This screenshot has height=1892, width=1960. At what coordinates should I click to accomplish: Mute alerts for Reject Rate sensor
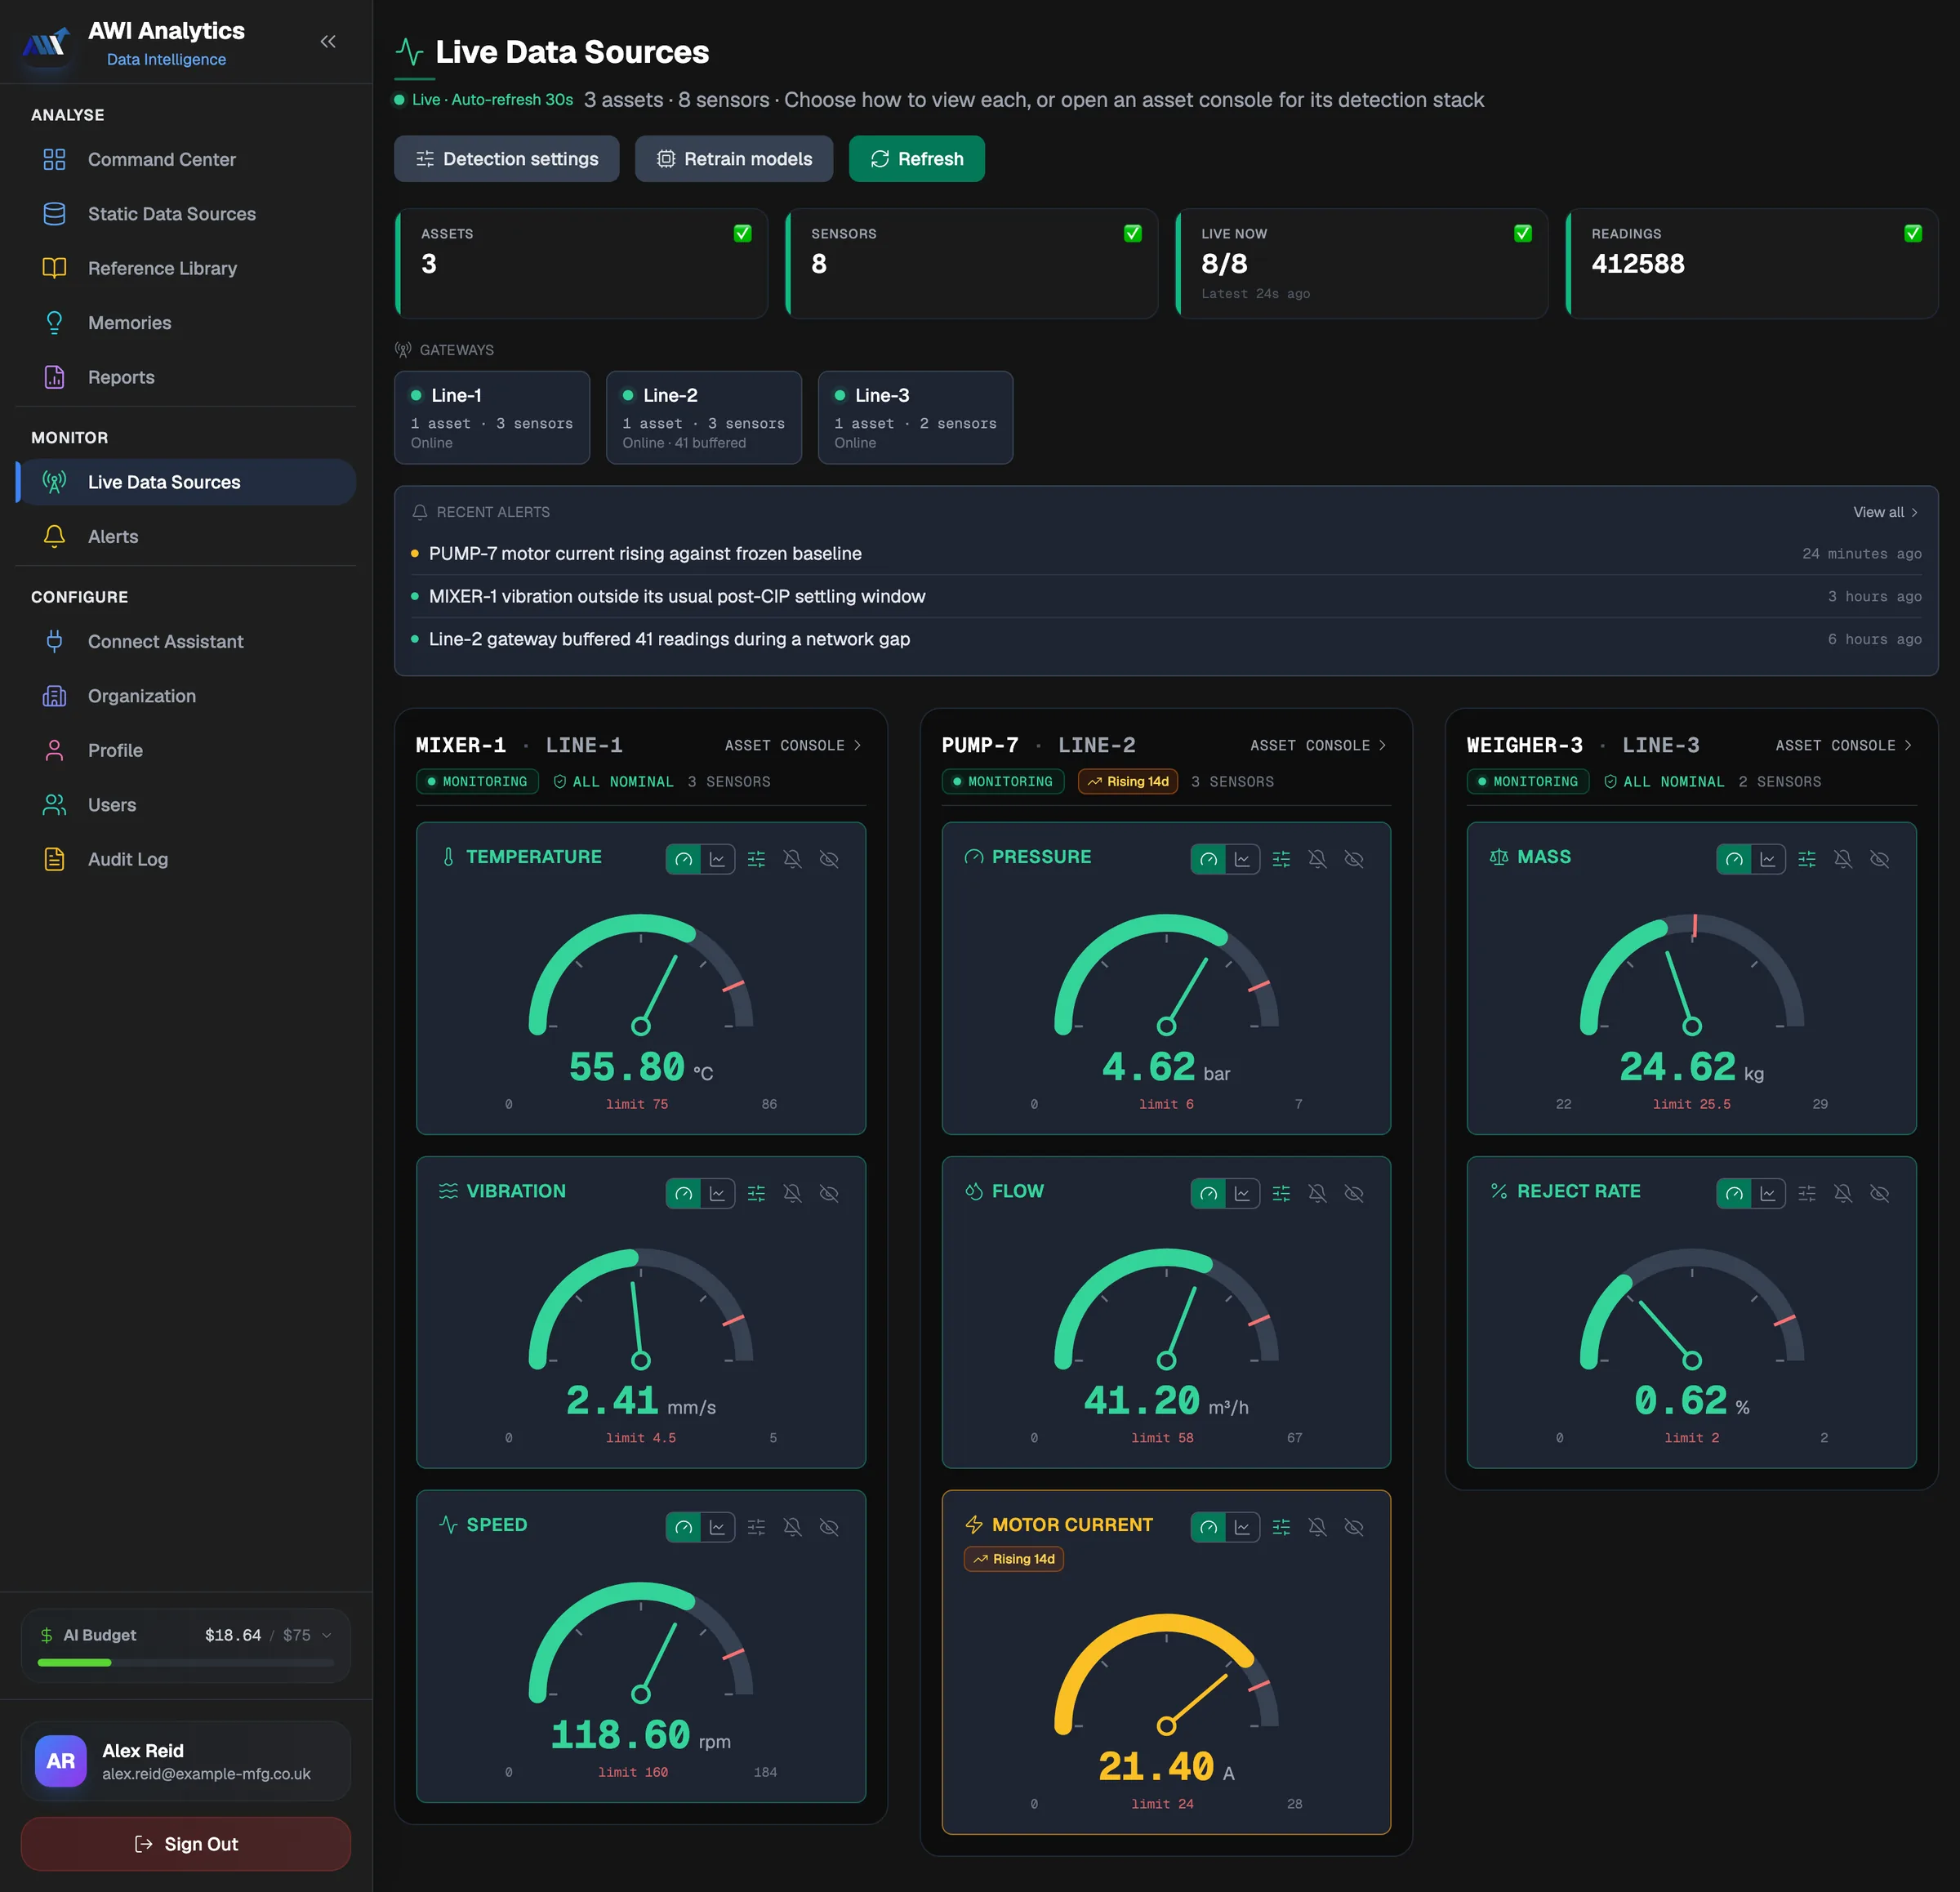1843,1193
